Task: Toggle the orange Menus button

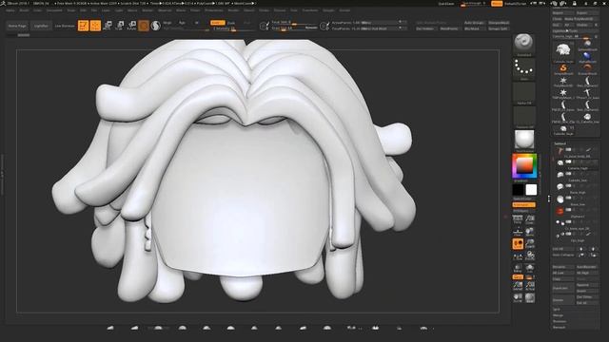Action: click(x=497, y=4)
